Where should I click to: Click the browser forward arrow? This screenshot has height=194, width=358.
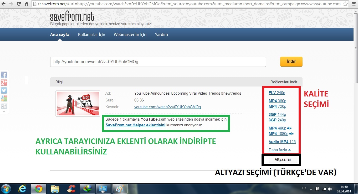11,4
